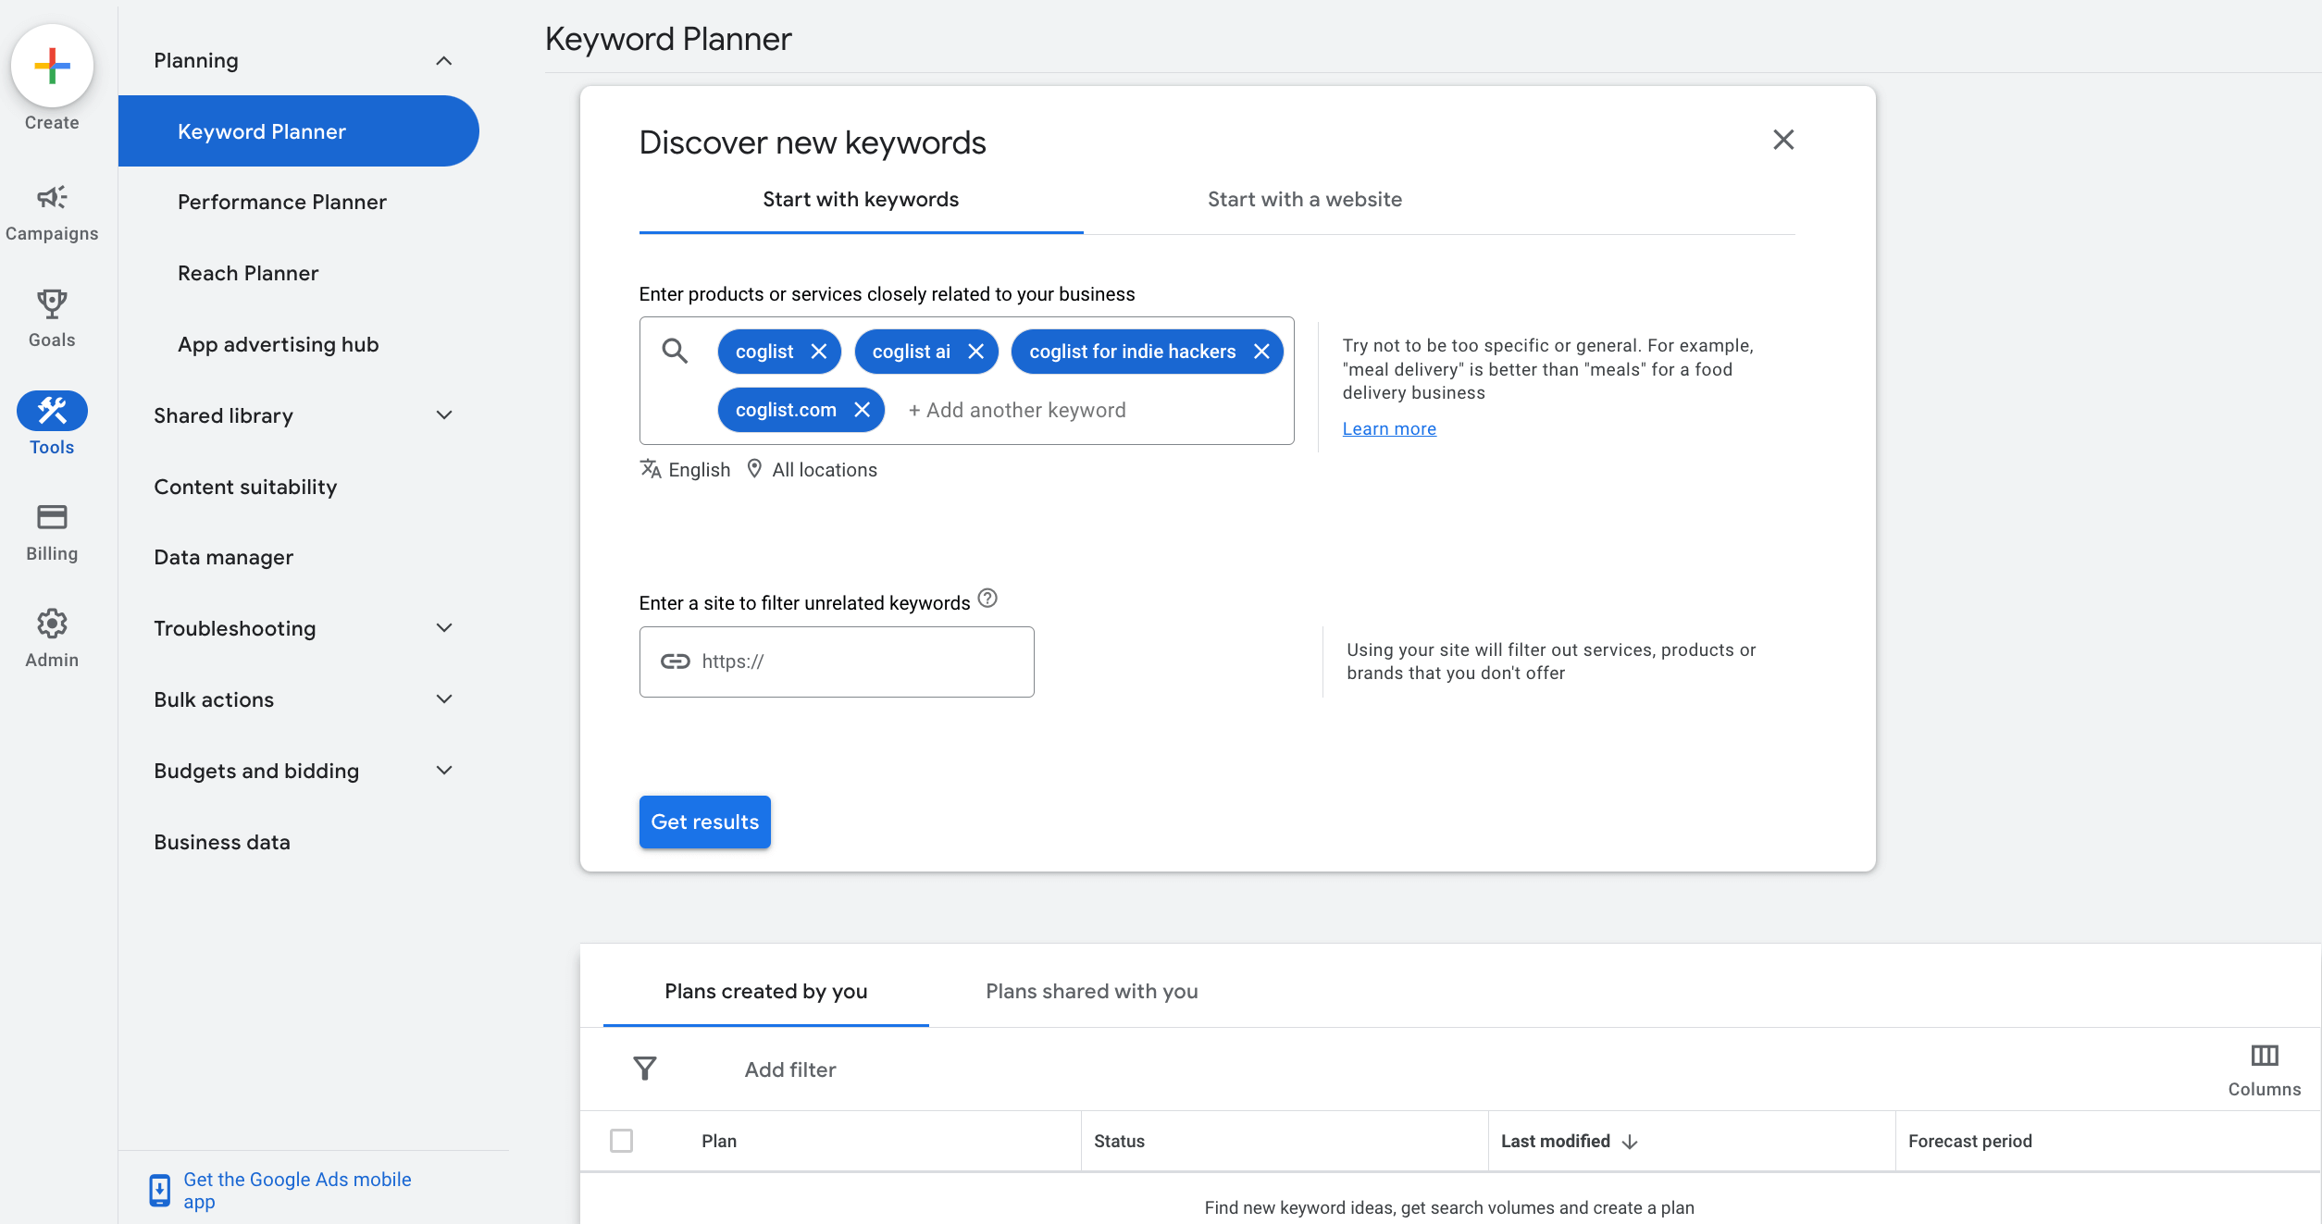2322x1224 pixels.
Task: Click the Get results button
Action: [705, 822]
